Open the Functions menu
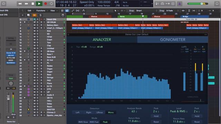Screen dimensions: 221x124 (x=41, y=11)
